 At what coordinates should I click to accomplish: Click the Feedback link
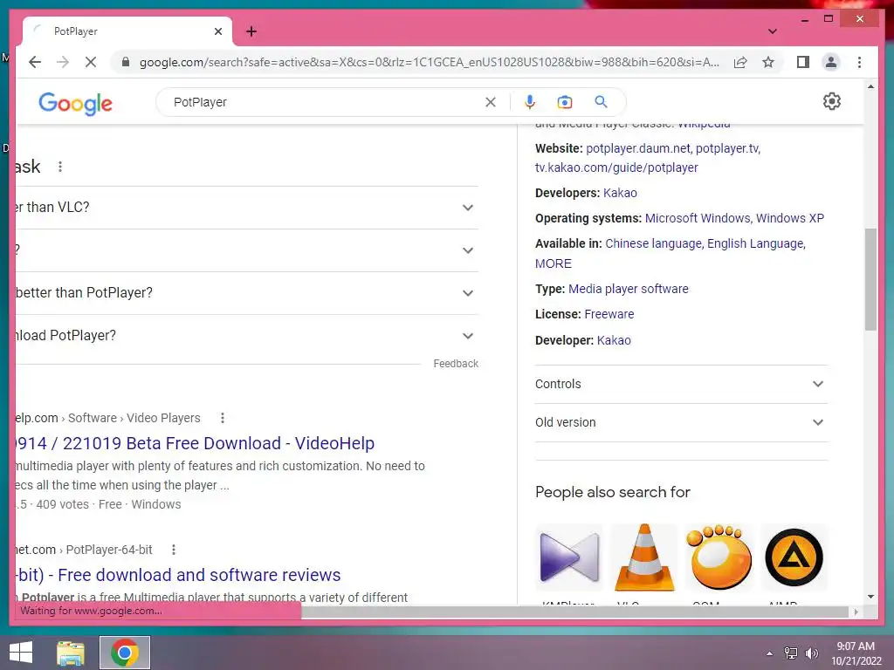coord(456,364)
